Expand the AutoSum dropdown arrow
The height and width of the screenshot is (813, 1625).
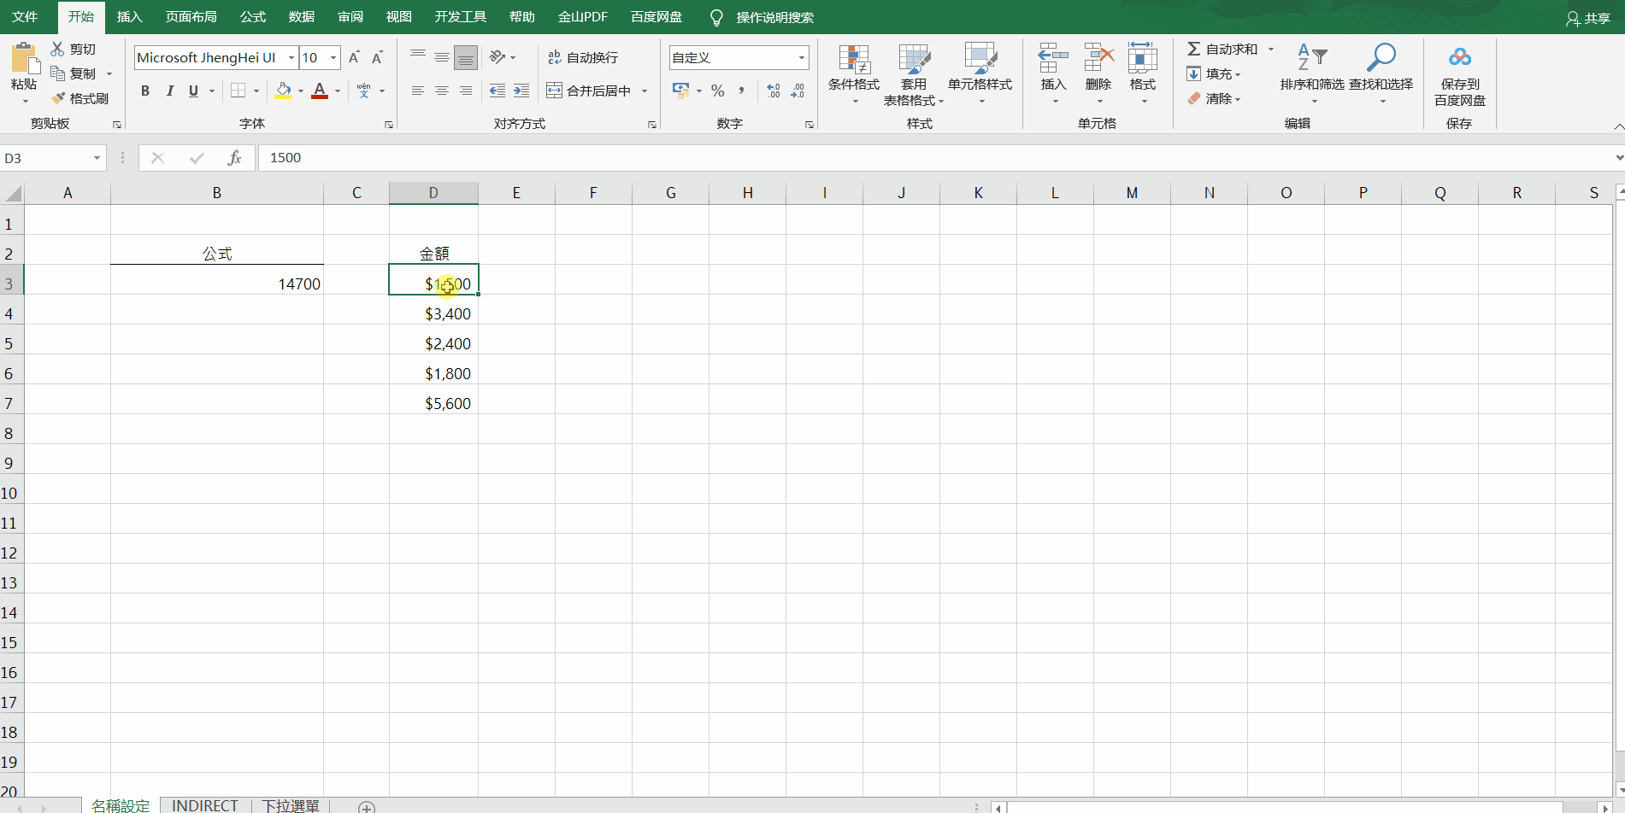pos(1271,49)
